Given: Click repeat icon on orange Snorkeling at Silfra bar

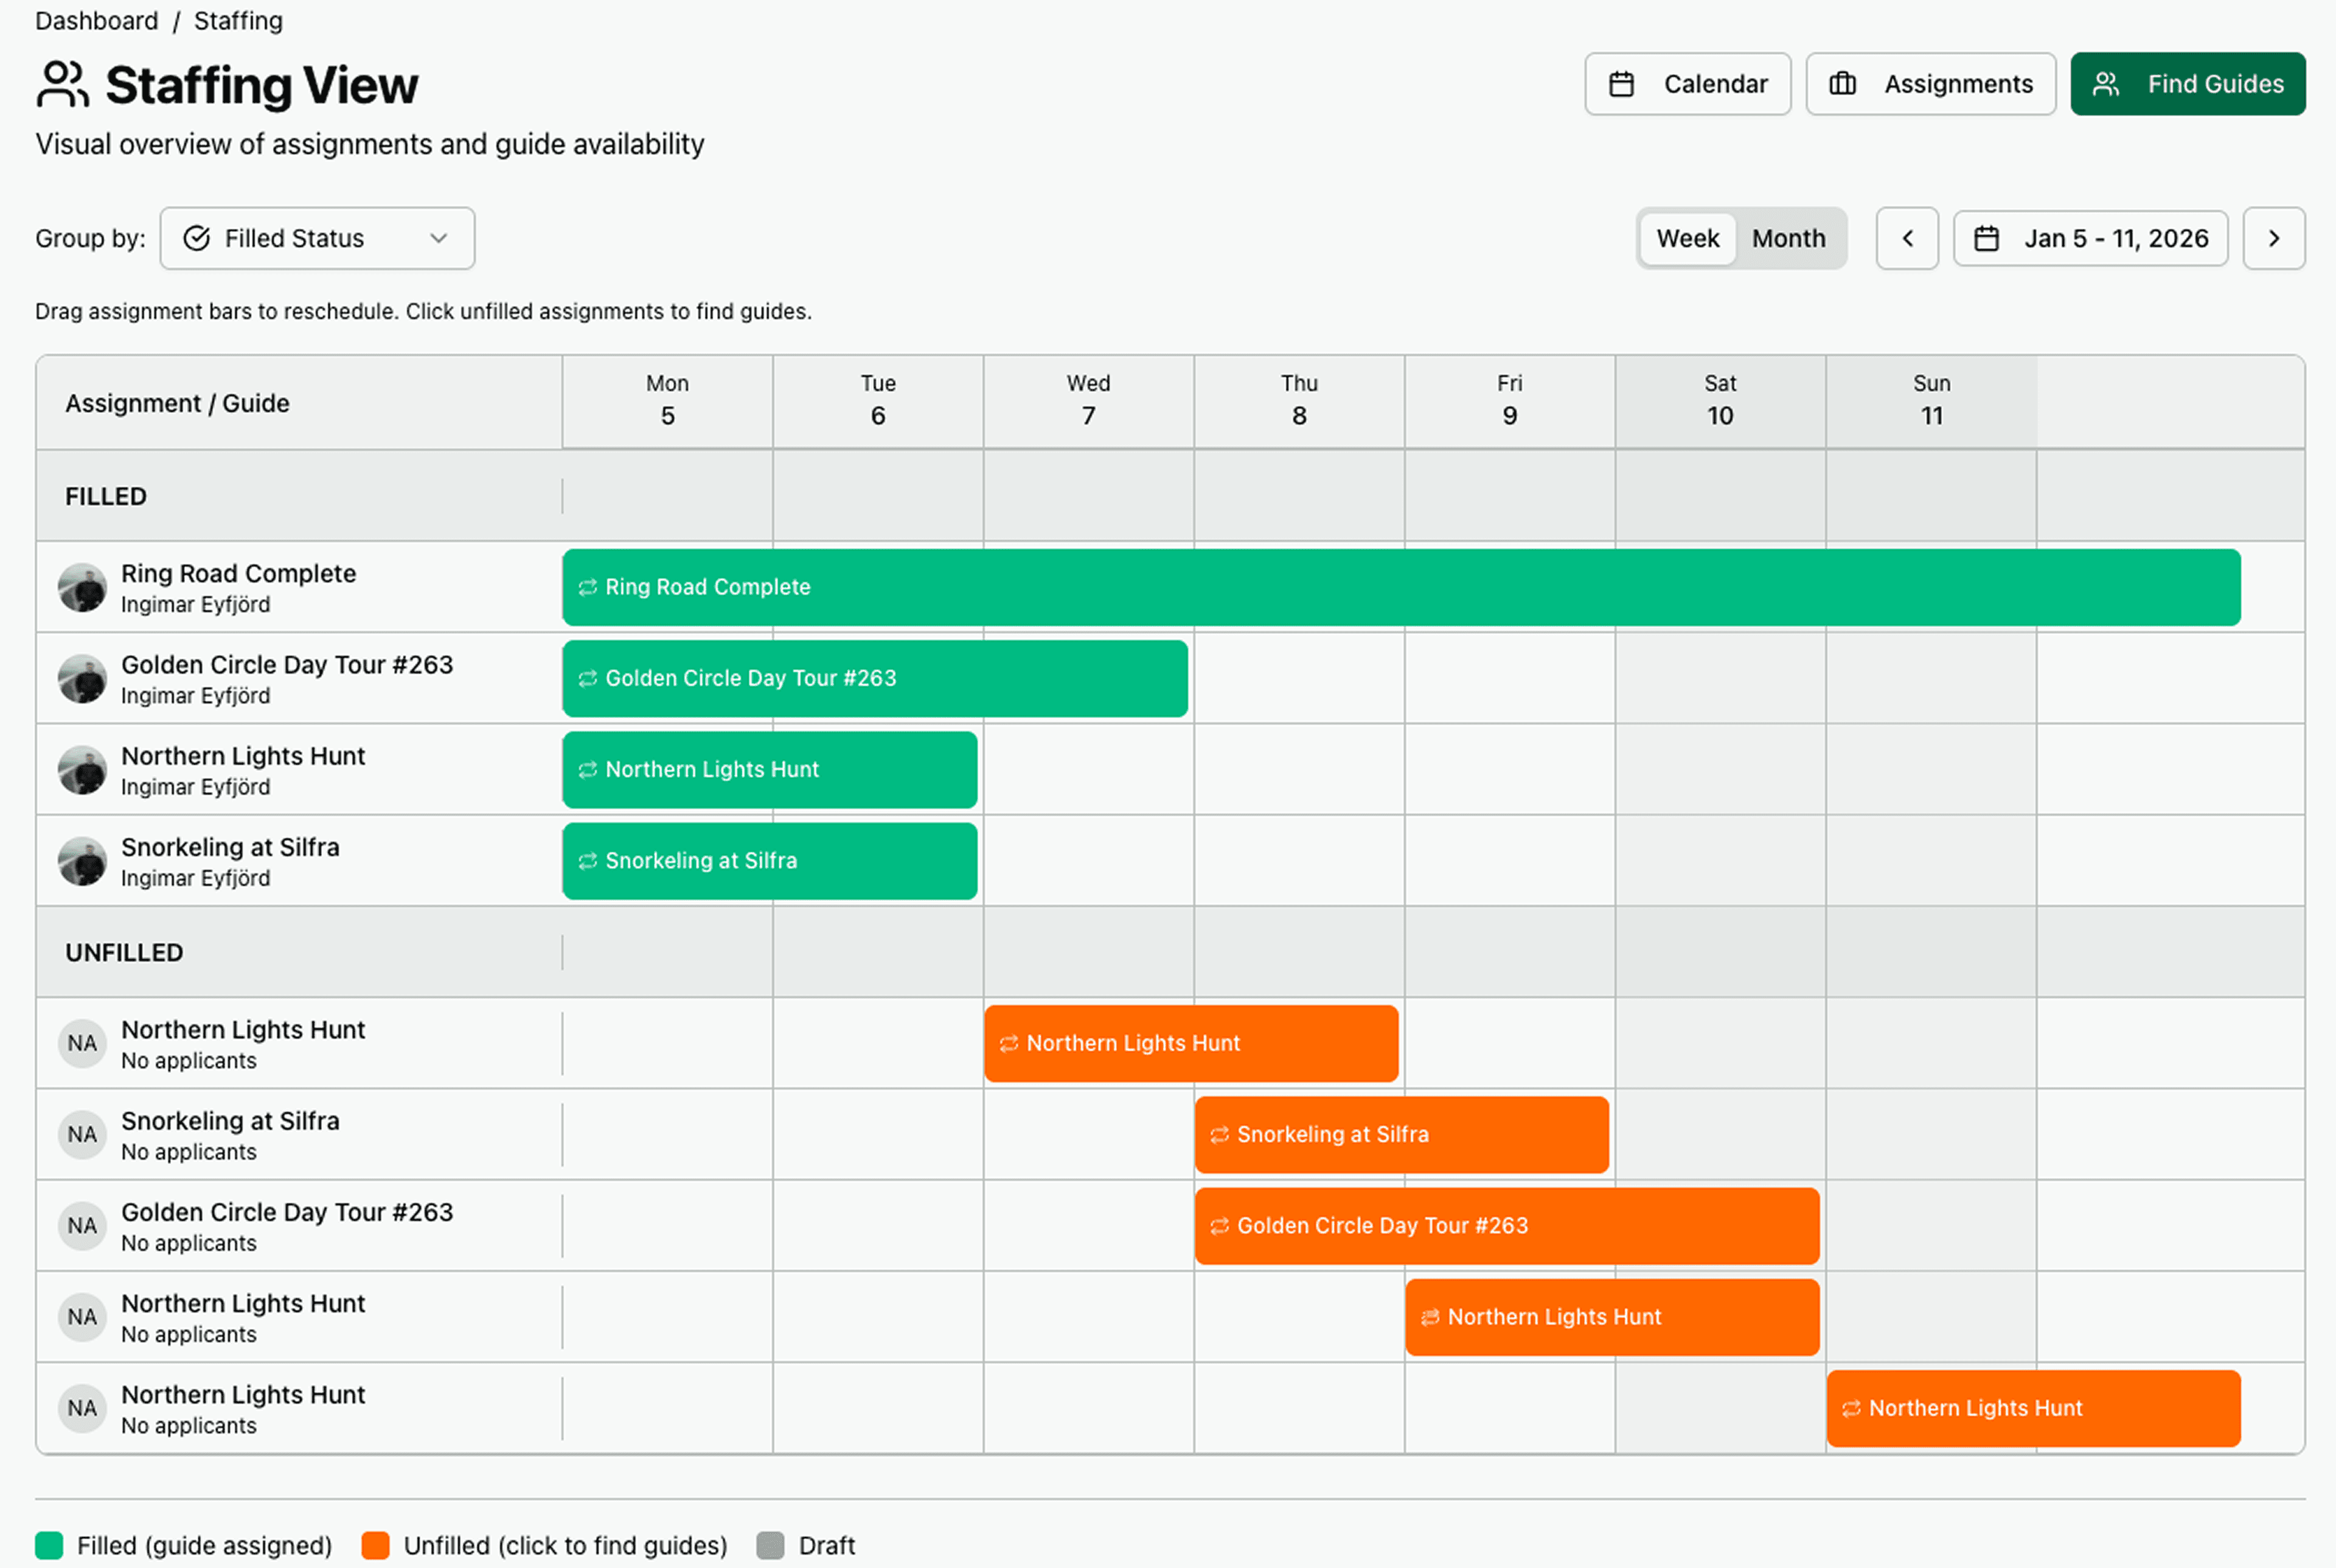Looking at the screenshot, I should 1219,1135.
